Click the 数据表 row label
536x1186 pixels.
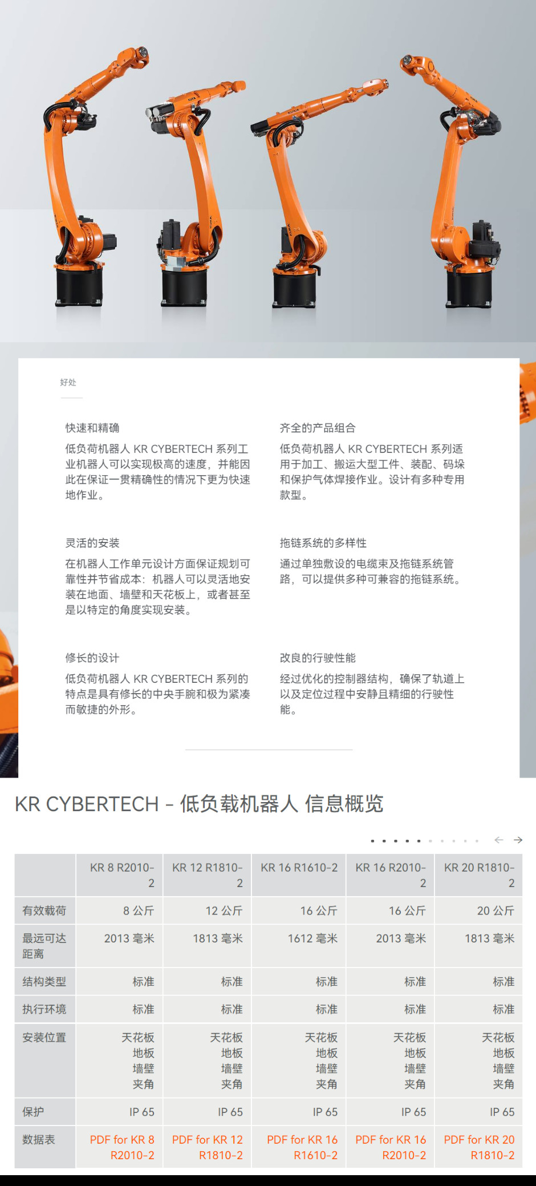pos(39,1140)
